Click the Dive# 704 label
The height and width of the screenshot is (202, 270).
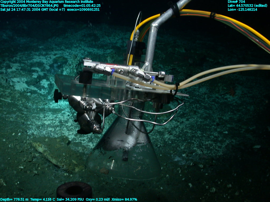pos(236,2)
